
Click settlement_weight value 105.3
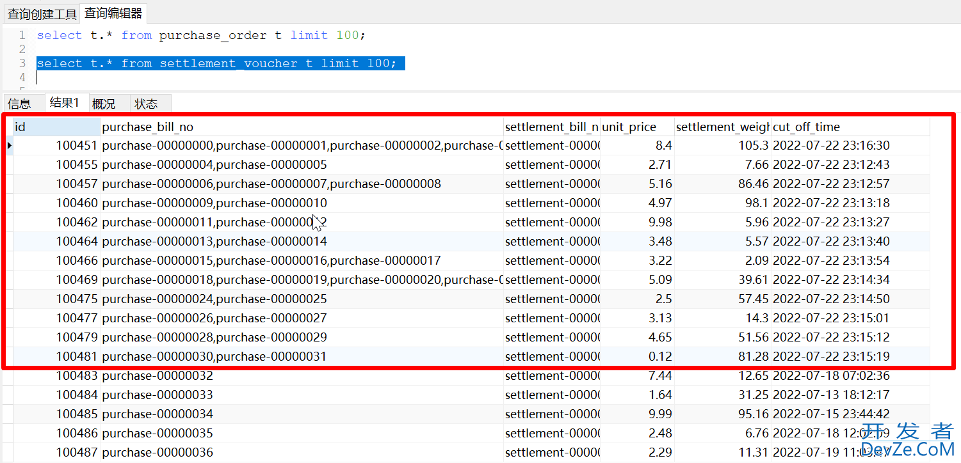[x=723, y=145]
